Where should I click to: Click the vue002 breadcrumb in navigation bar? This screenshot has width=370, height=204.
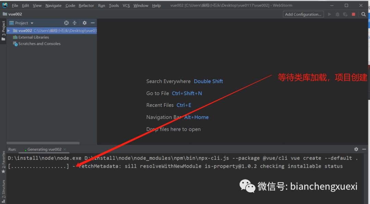pos(12,14)
